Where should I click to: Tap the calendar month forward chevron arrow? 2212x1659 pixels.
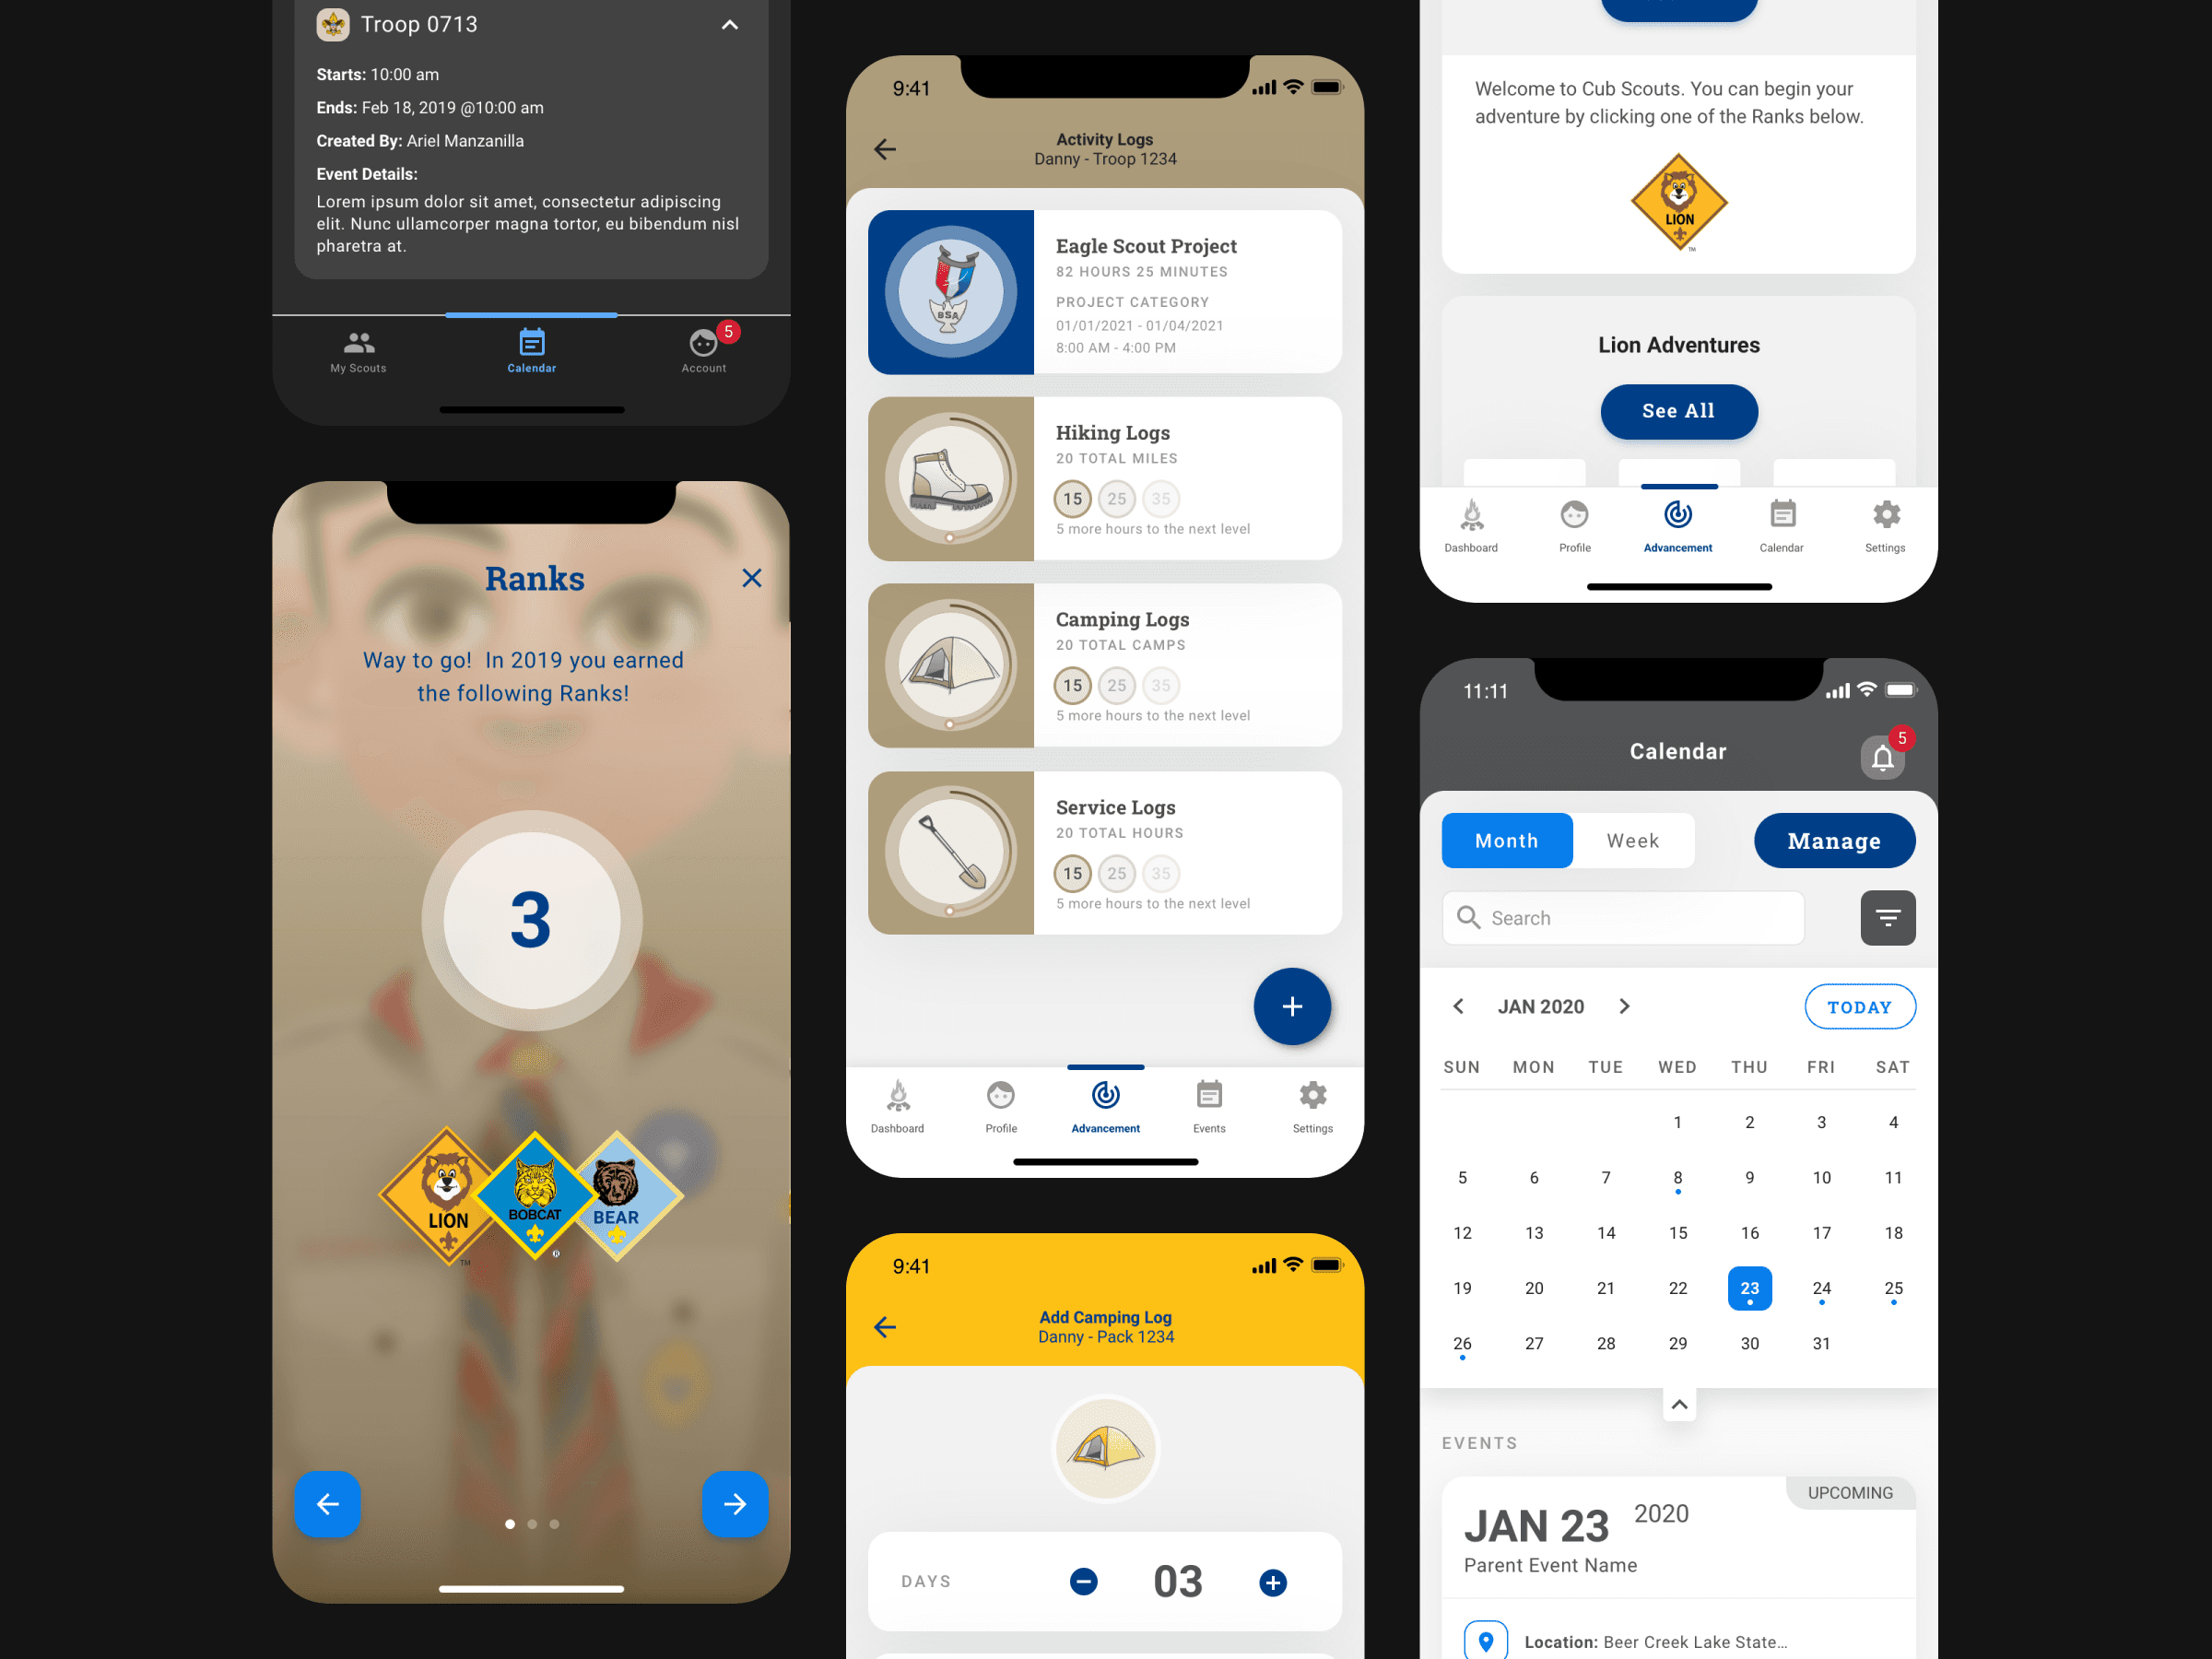(1625, 1006)
